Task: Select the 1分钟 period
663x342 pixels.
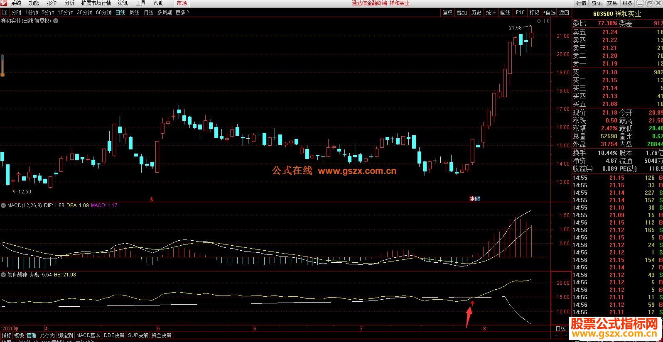Action: tap(32, 12)
